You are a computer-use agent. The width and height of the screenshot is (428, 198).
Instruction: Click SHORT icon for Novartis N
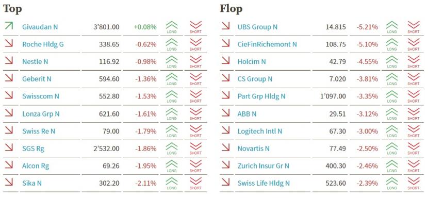pos(414,148)
